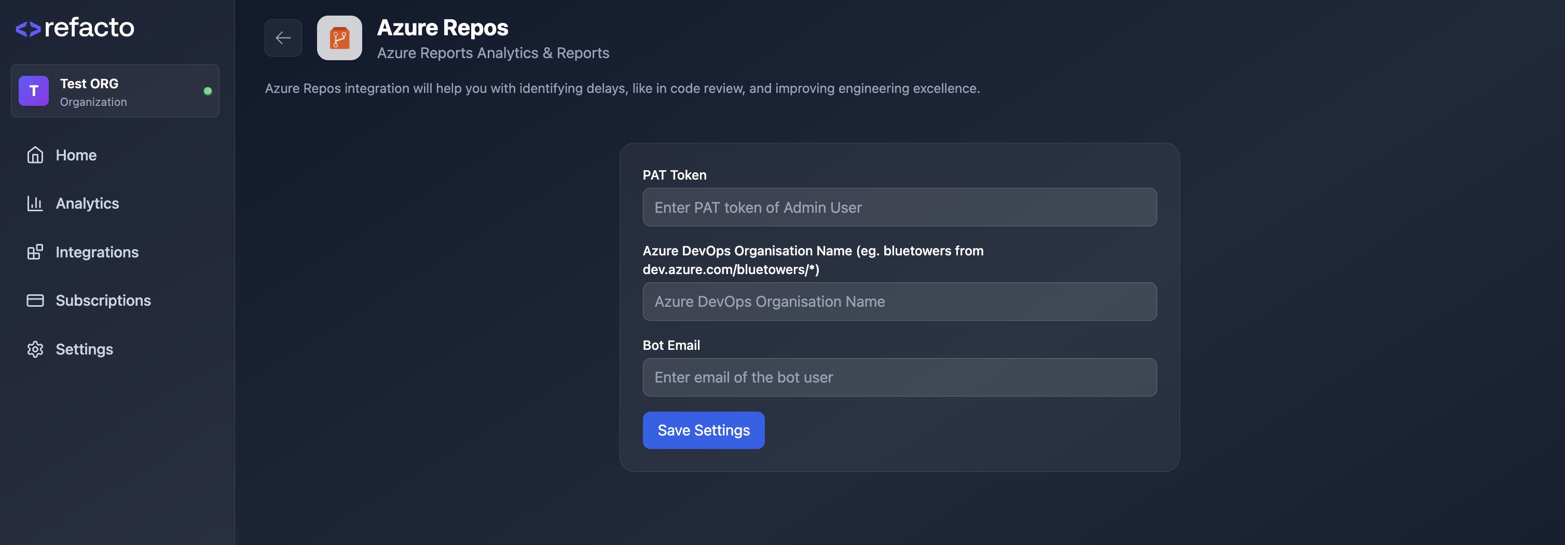Open the Subscriptions page
Screen dimensions: 1565x545
click(104, 300)
